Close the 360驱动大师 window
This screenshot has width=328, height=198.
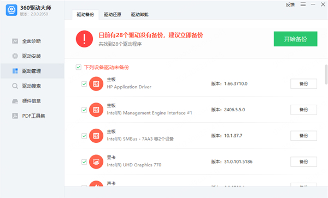[x=323, y=4]
